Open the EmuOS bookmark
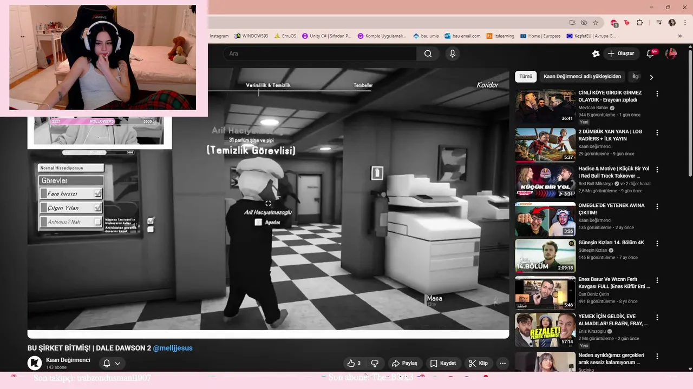The width and height of the screenshot is (693, 389). [285, 36]
